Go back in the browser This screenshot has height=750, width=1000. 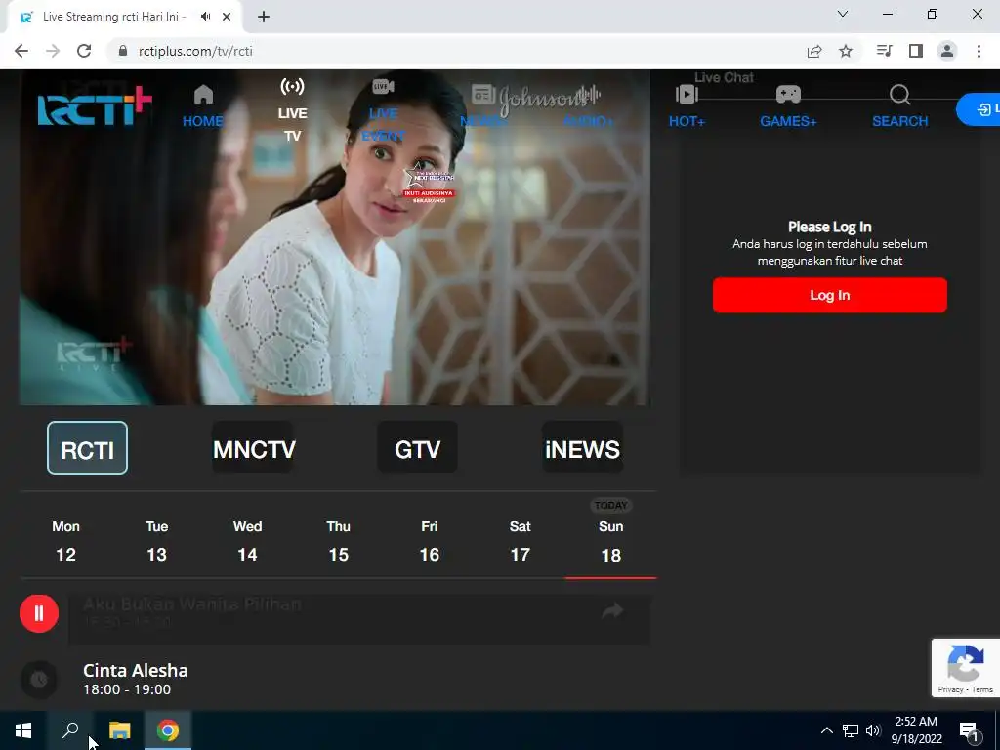click(21, 51)
